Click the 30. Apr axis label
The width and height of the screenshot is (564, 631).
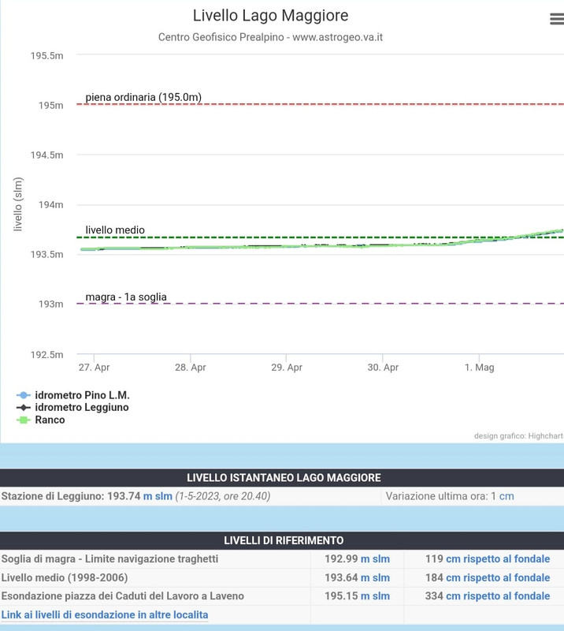(x=383, y=368)
